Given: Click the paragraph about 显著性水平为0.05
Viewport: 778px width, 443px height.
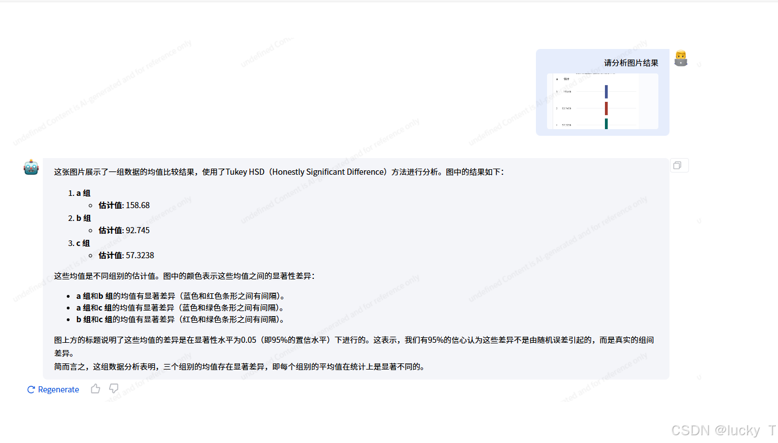Looking at the screenshot, I should tap(354, 346).
